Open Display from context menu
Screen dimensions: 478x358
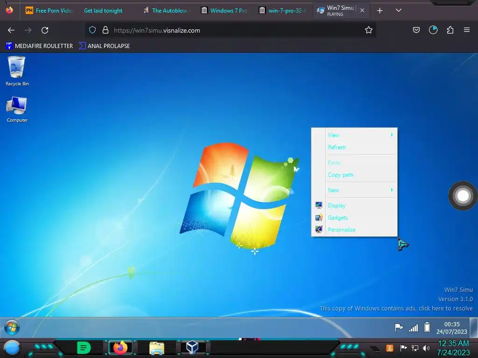click(x=354, y=206)
